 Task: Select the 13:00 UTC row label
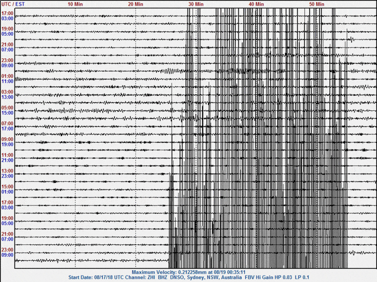point(7,171)
